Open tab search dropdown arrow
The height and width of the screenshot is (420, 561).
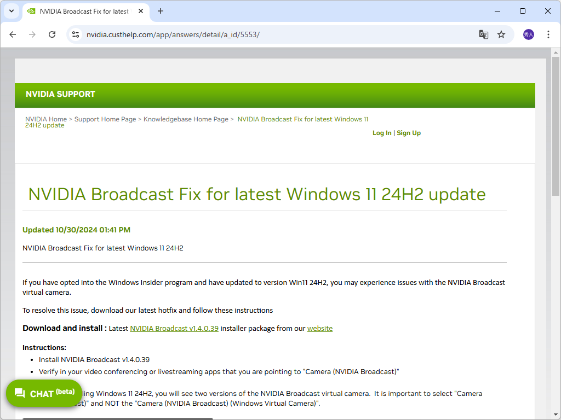click(x=12, y=11)
